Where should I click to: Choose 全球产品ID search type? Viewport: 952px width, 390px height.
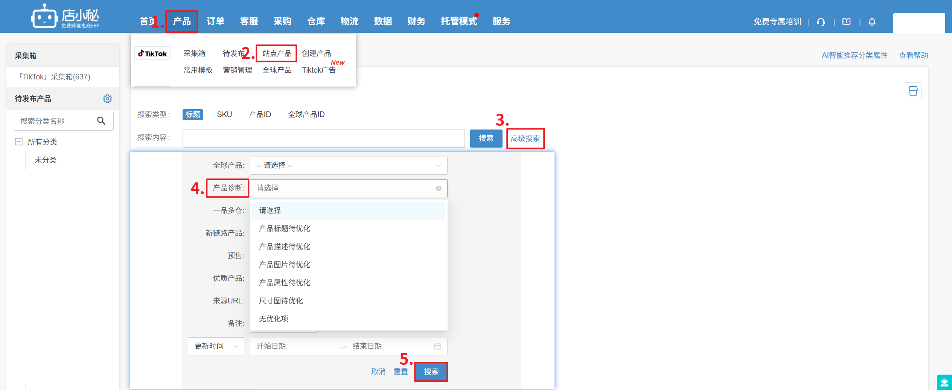pyautogui.click(x=306, y=114)
